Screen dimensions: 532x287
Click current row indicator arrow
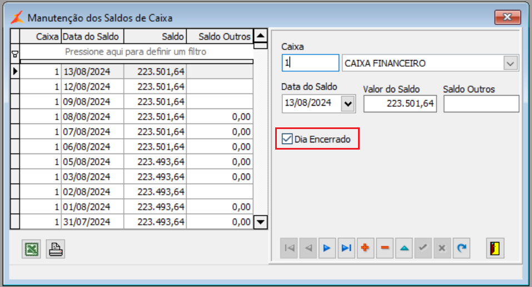15,71
